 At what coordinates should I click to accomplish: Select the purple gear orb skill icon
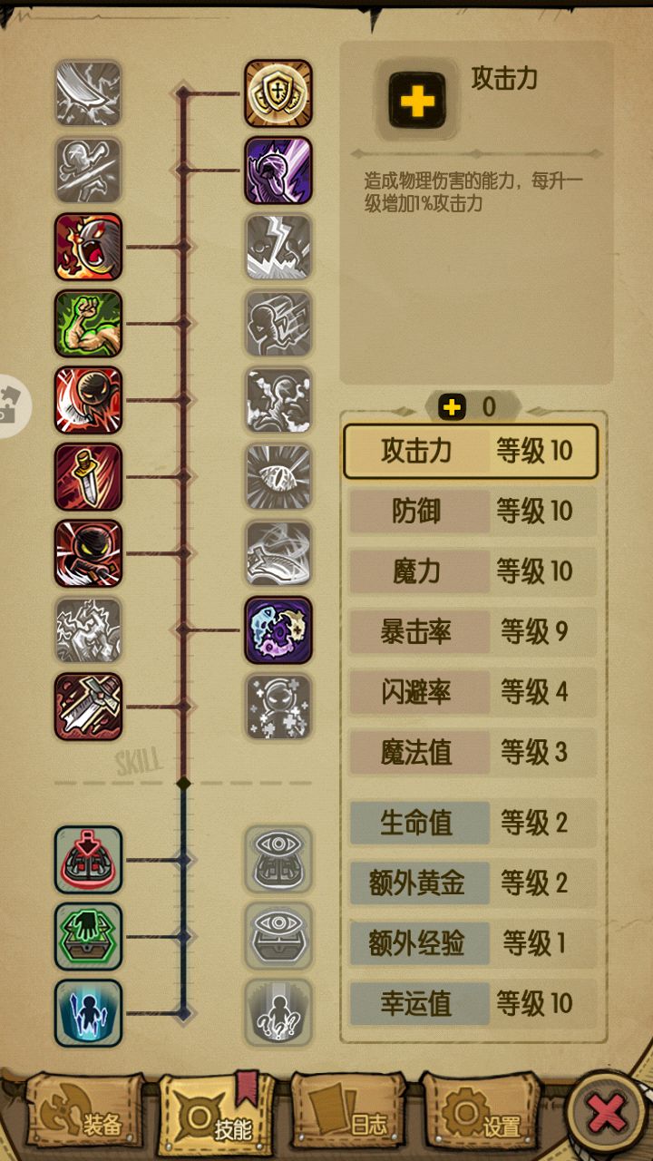(x=278, y=629)
